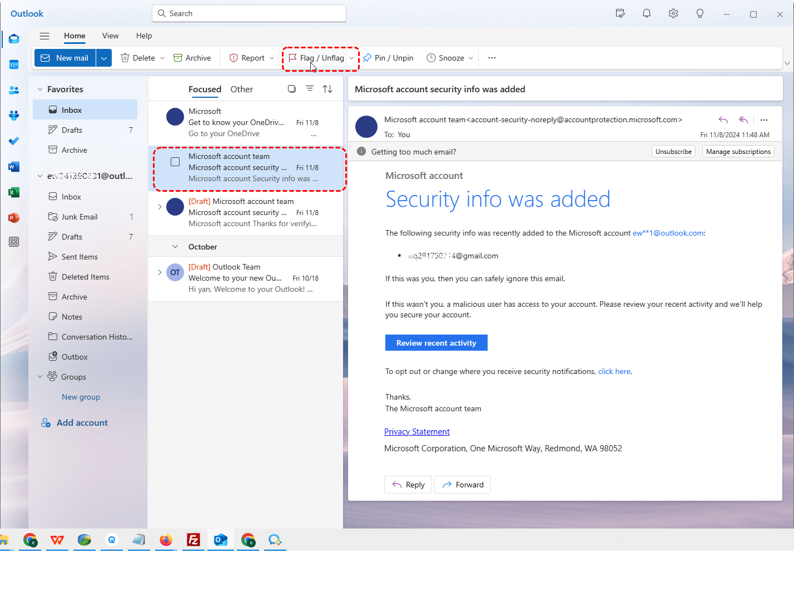Viewport: 794px width, 608px height.
Task: Open the People contacts icon
Action: click(14, 90)
